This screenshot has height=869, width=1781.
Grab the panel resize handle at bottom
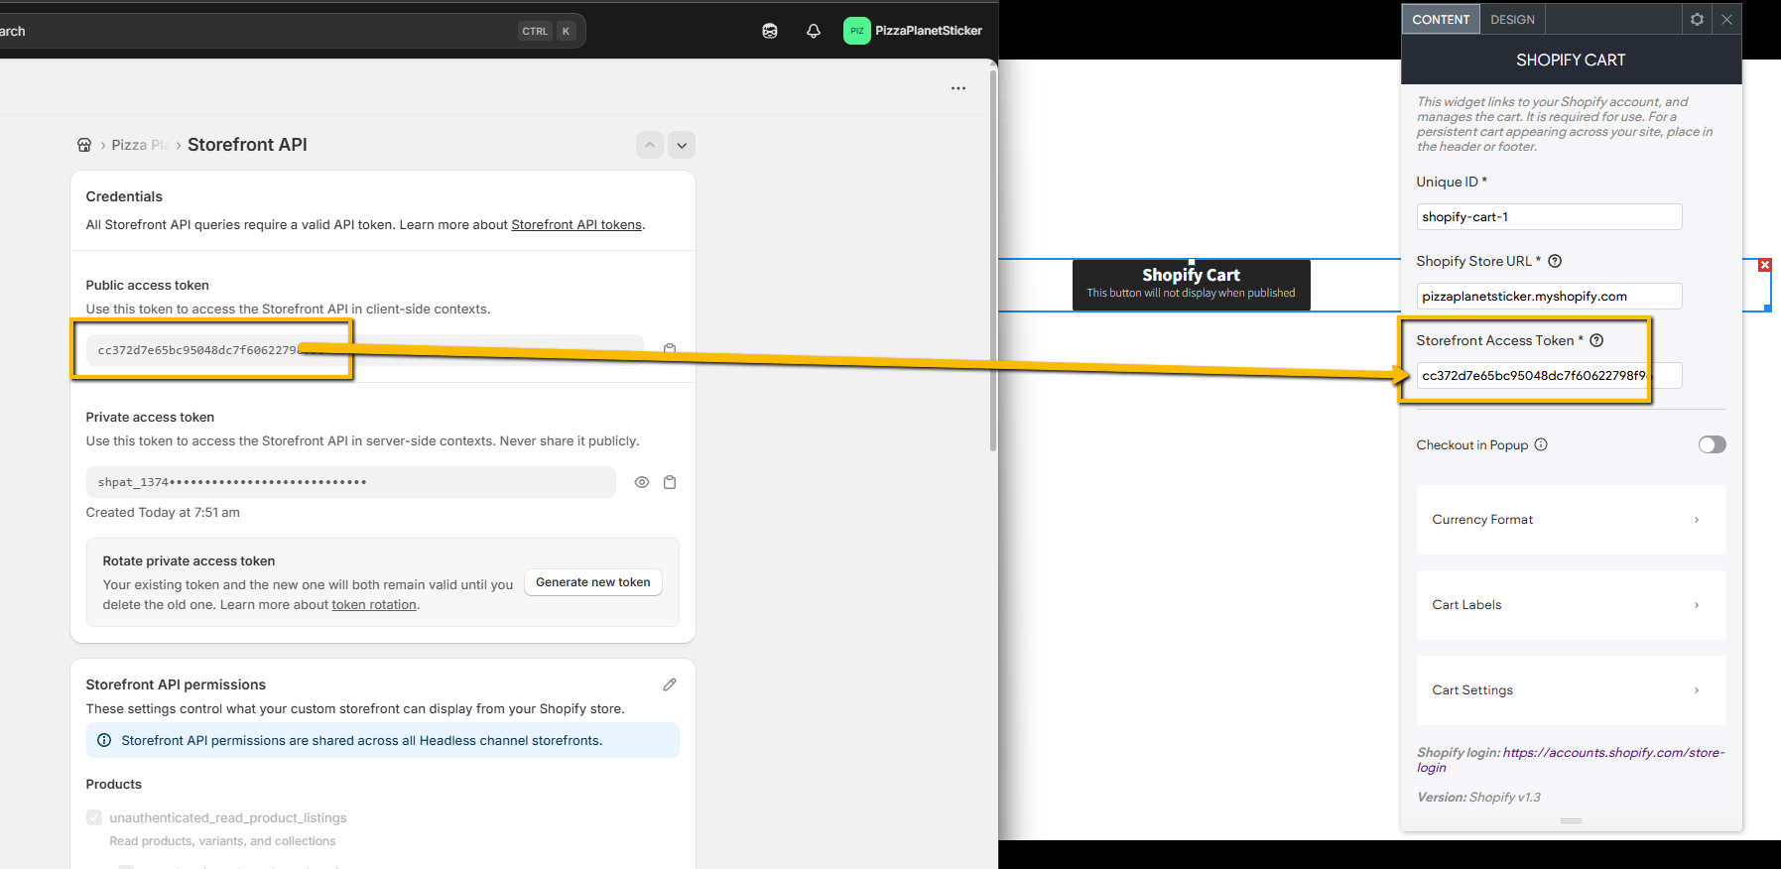pos(1571,820)
